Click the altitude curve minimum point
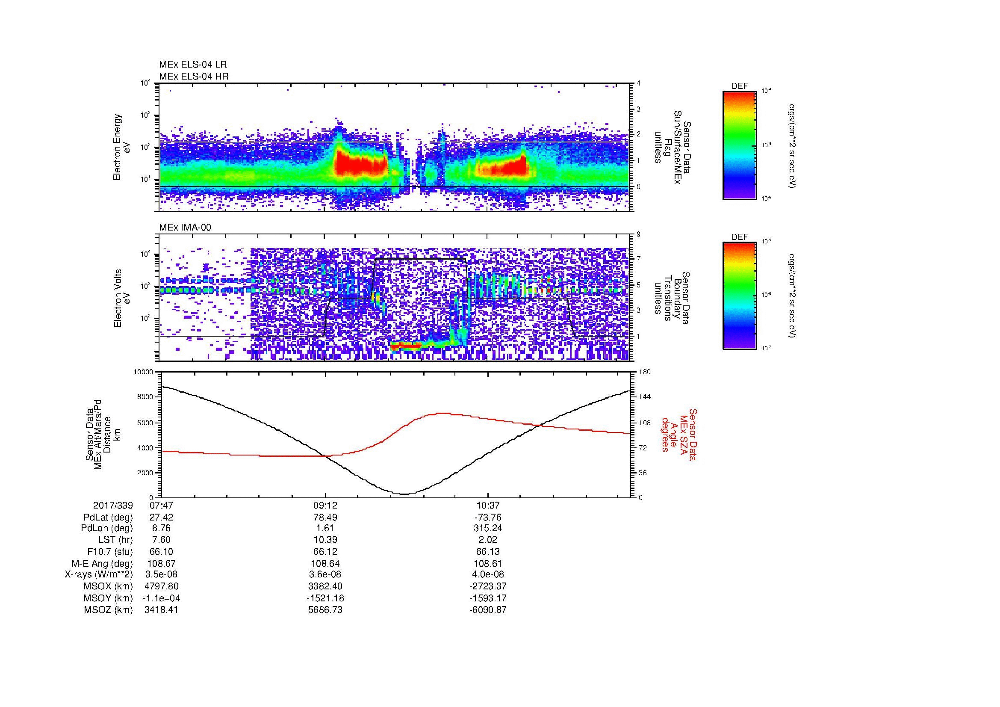 [x=405, y=494]
